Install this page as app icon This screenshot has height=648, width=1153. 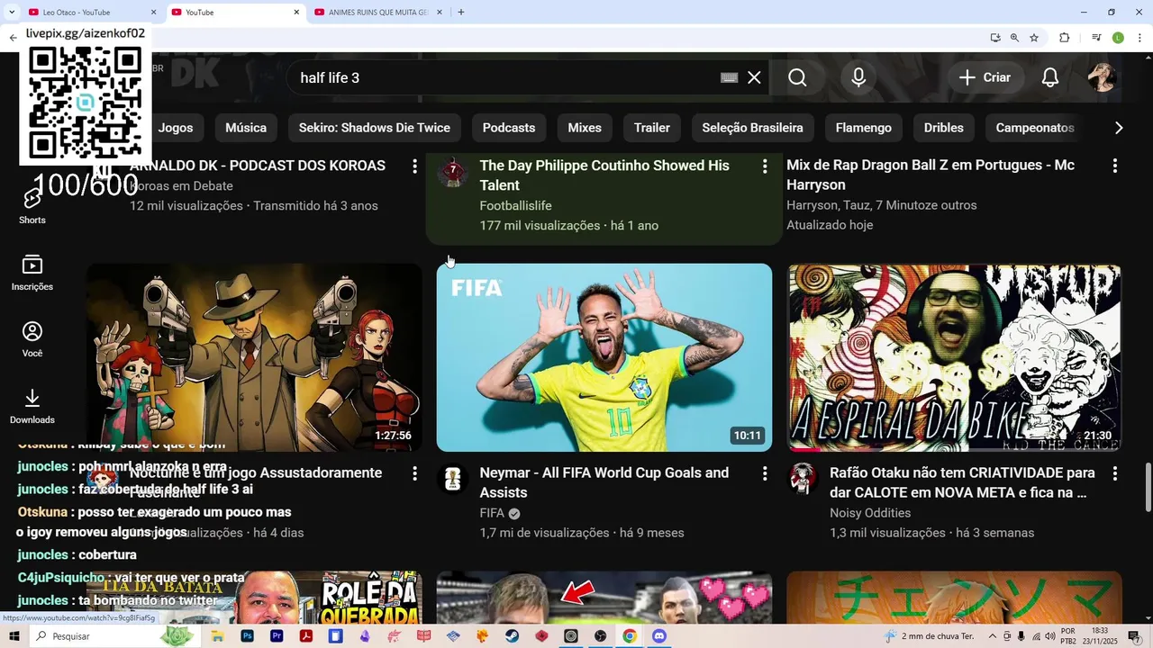(995, 38)
